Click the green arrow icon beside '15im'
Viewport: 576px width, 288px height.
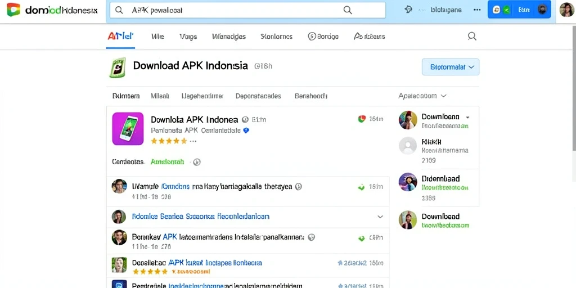pyautogui.click(x=362, y=187)
